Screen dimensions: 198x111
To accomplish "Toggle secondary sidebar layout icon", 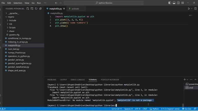I will [178, 3].
